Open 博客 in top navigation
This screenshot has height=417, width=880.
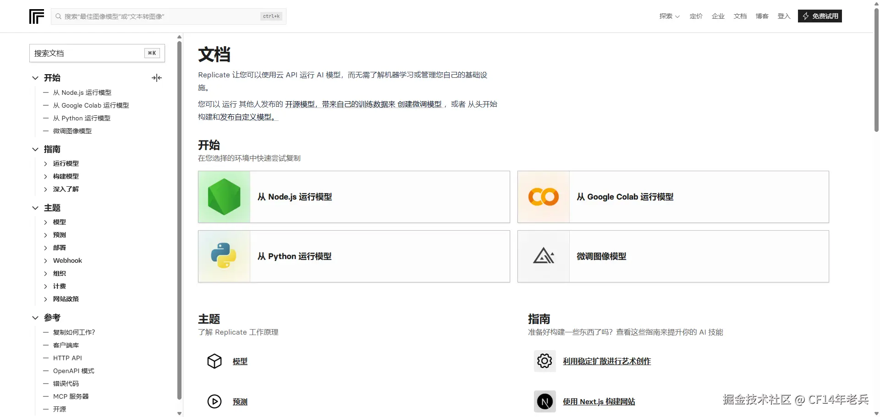click(762, 16)
